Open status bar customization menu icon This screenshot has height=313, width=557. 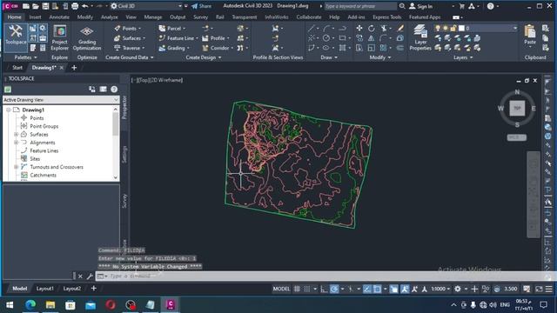tap(549, 289)
